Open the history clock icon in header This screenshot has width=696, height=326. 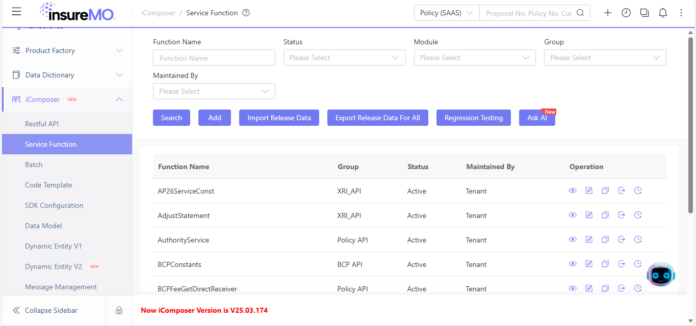[626, 13]
